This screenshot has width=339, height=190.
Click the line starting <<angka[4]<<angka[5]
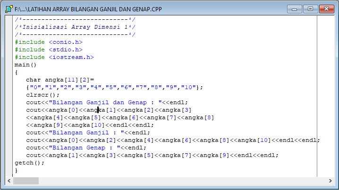point(120,118)
